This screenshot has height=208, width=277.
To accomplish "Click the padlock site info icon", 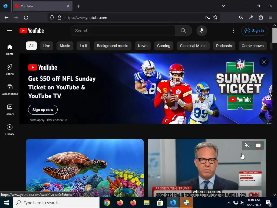I will pyautogui.click(x=60, y=18).
